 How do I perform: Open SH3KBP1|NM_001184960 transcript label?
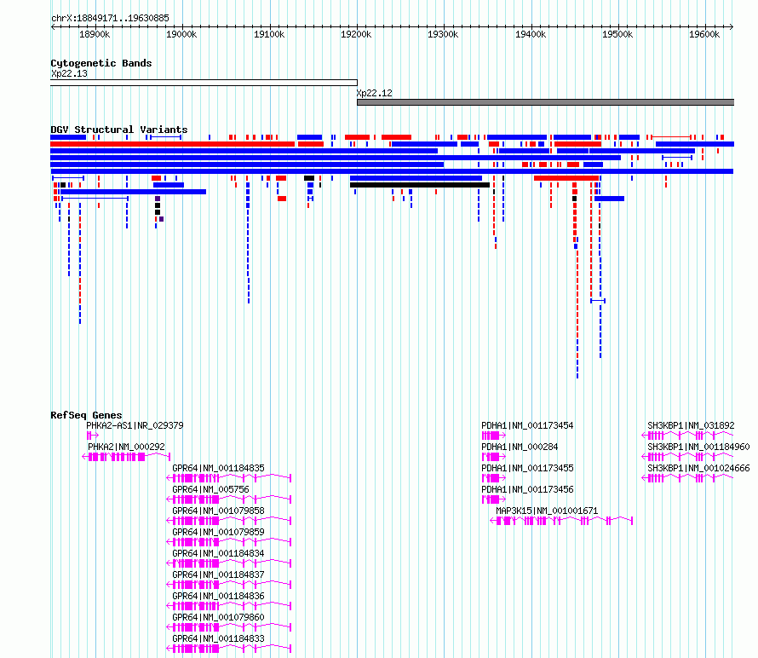[698, 447]
